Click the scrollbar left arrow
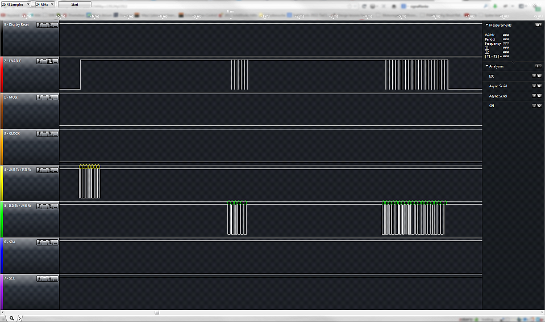Screen dimensions: 545x322 pyautogui.click(x=2, y=312)
